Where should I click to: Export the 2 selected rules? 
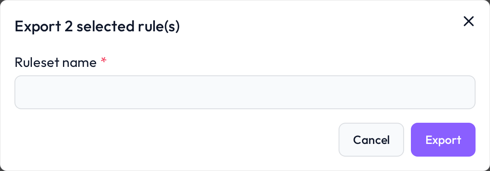coord(443,140)
